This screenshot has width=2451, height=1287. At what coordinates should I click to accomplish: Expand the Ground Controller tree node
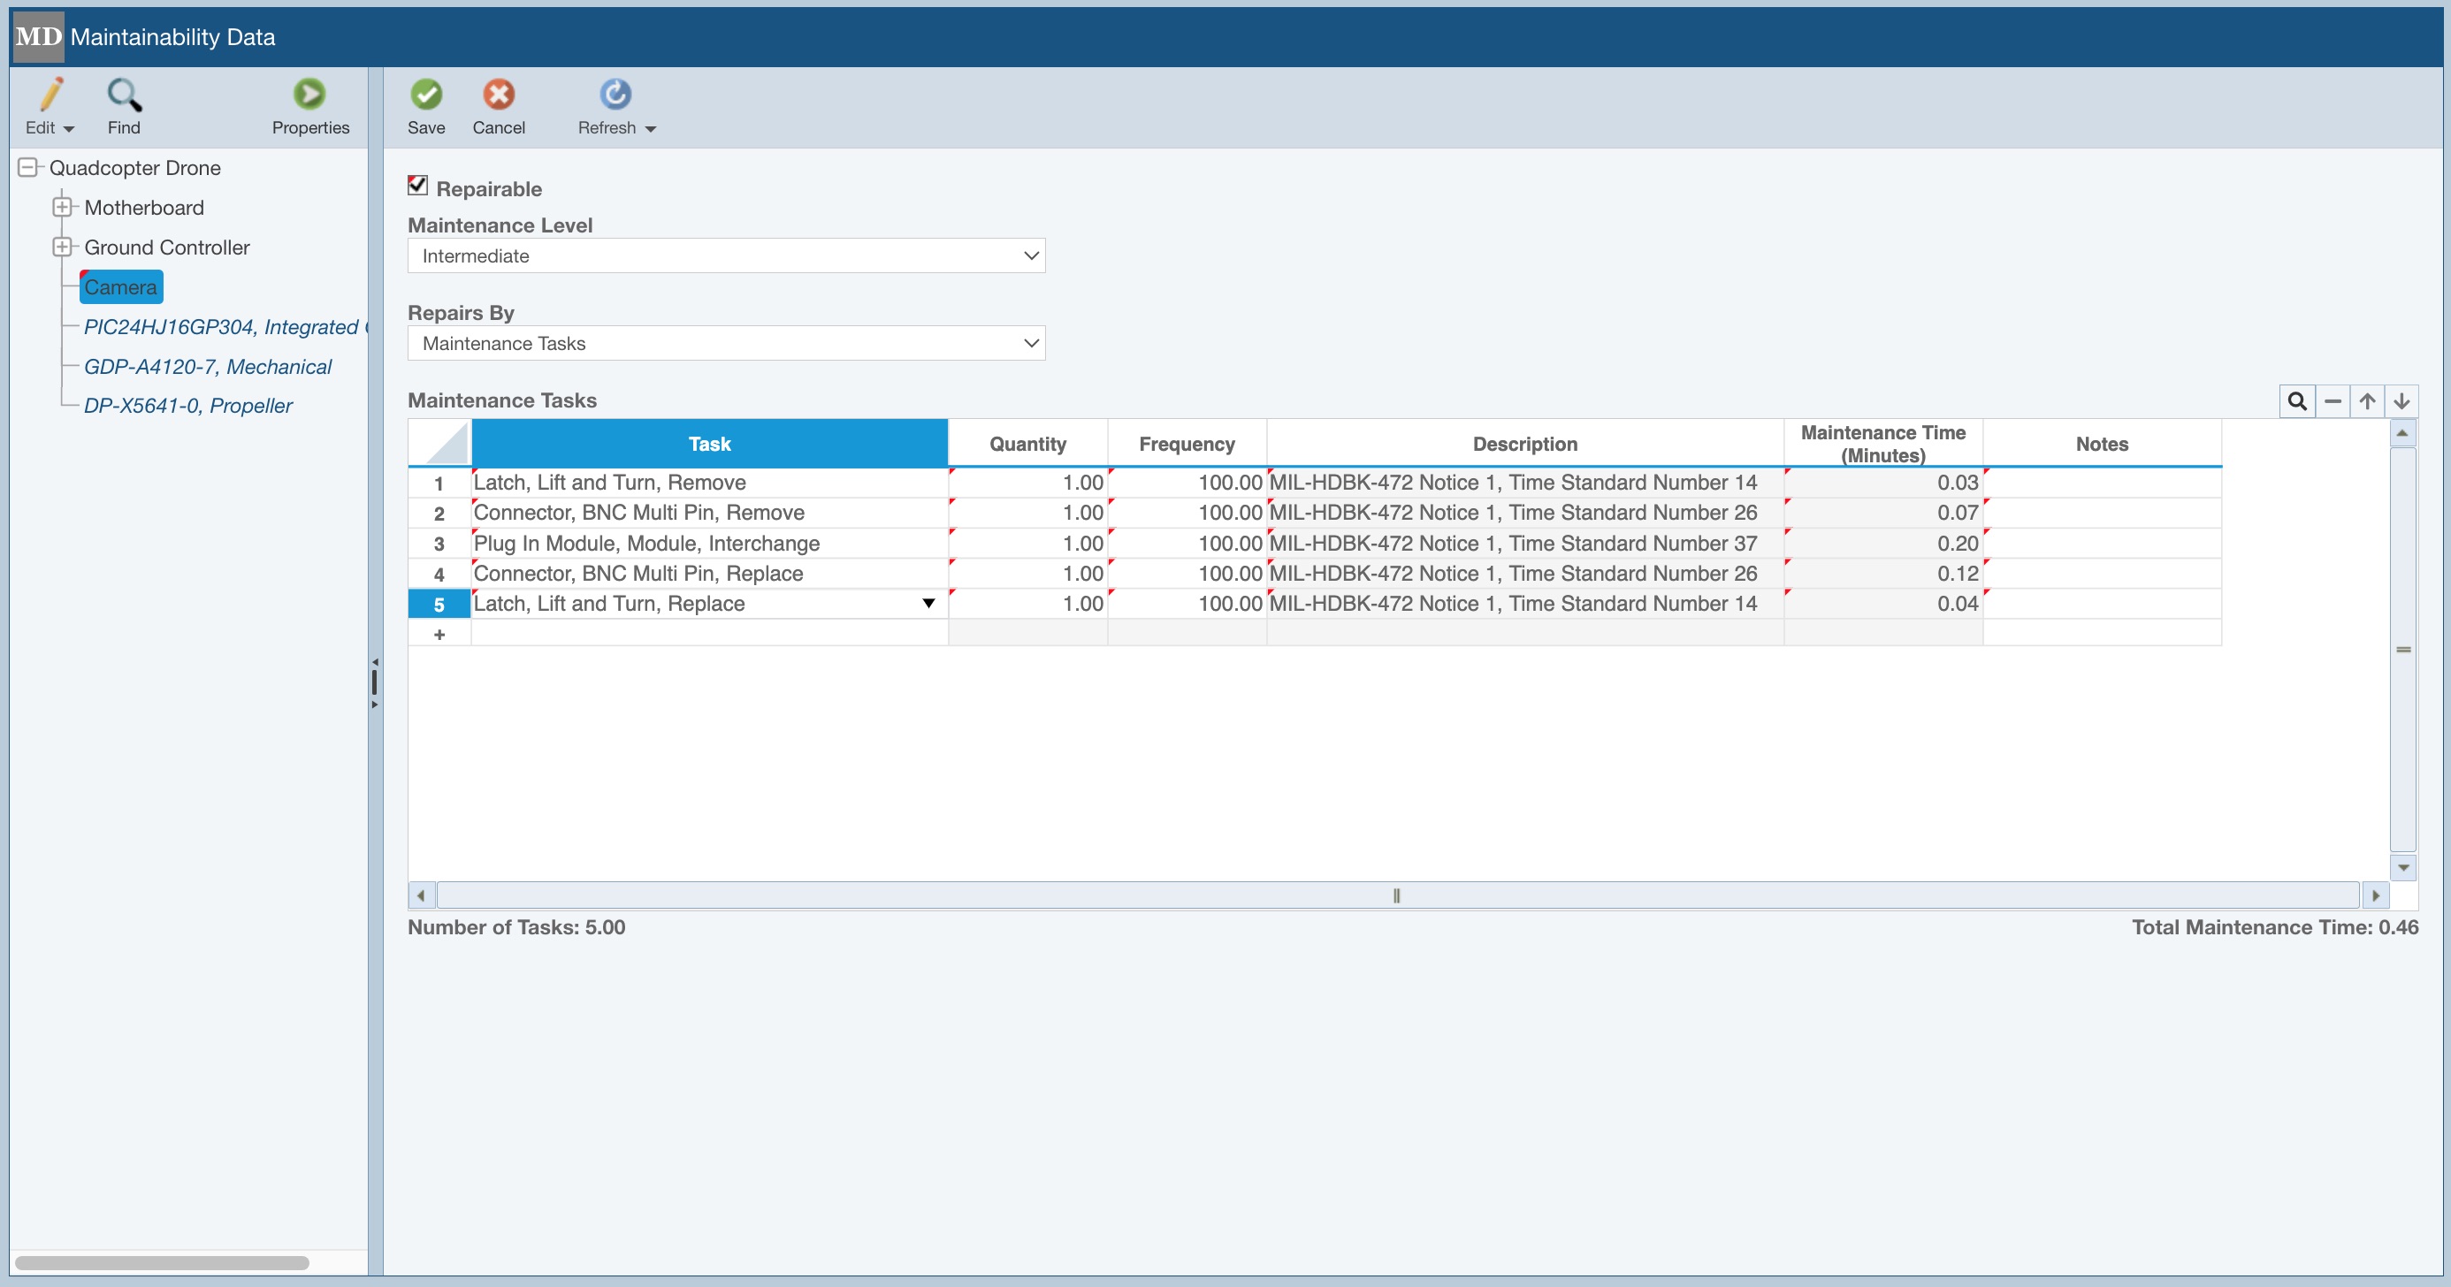[x=62, y=247]
